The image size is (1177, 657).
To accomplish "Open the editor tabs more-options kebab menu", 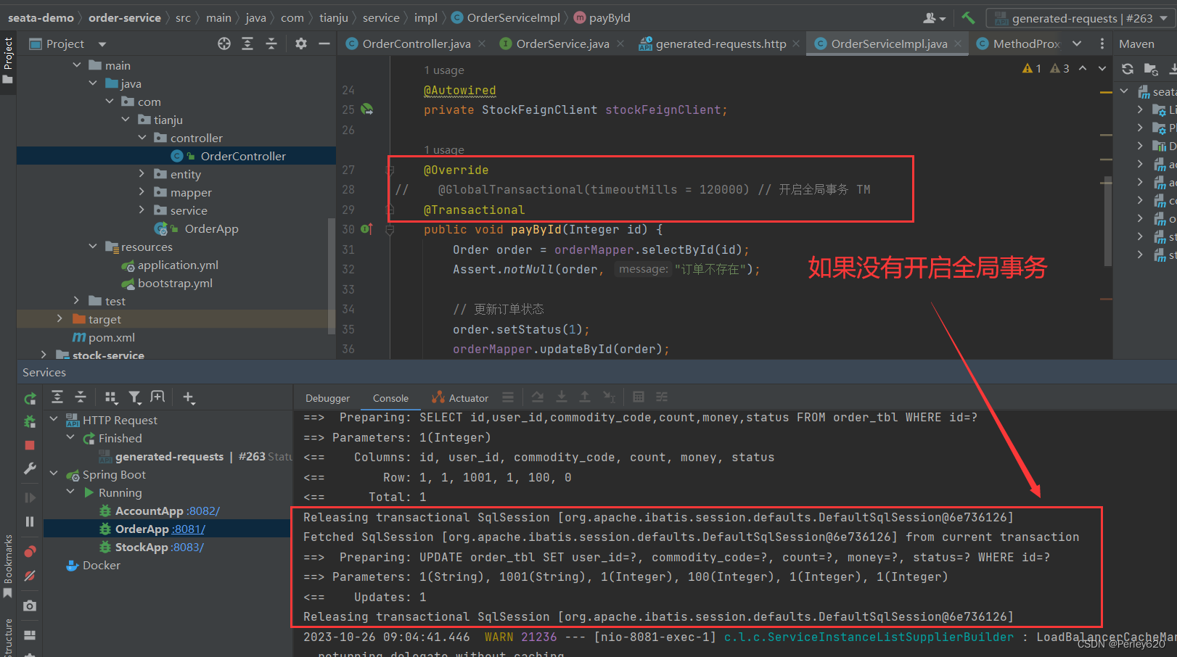I will point(1102,44).
